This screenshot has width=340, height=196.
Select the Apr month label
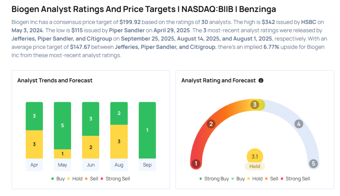(34, 165)
